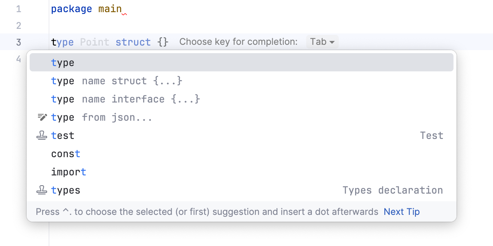Click the stamp icon next to 'types' template
Screen dimensions: 493x246
tap(42, 190)
